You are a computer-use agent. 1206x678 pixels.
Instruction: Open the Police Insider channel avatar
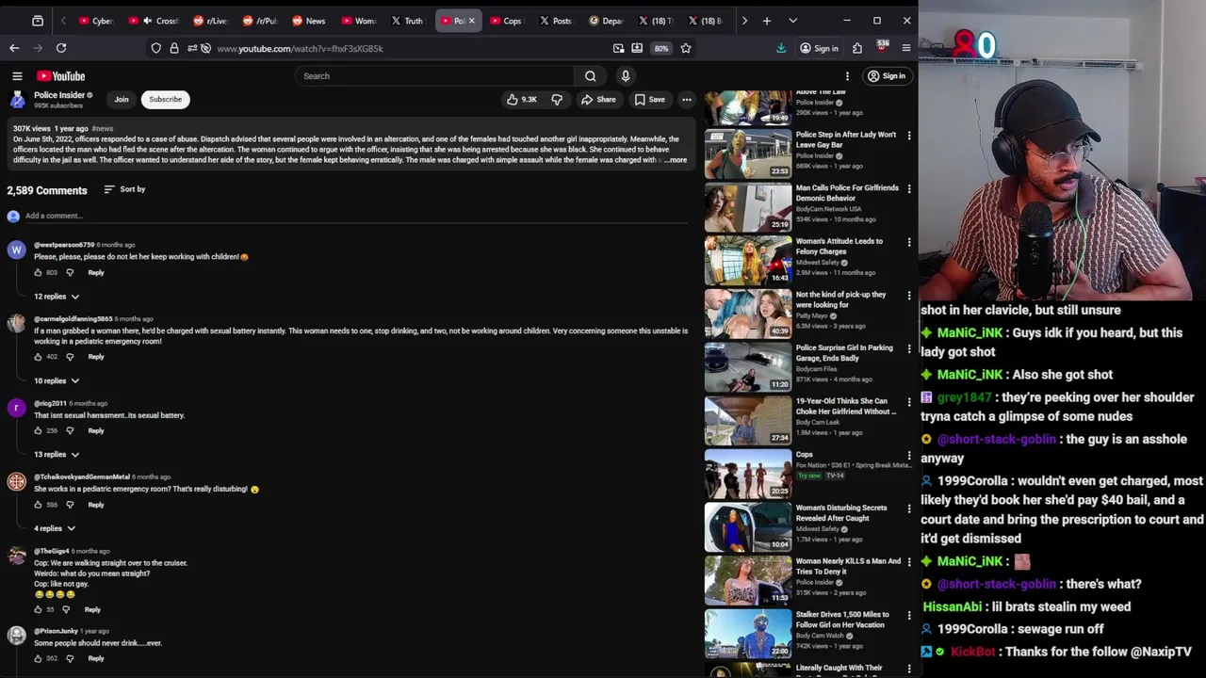tap(17, 99)
